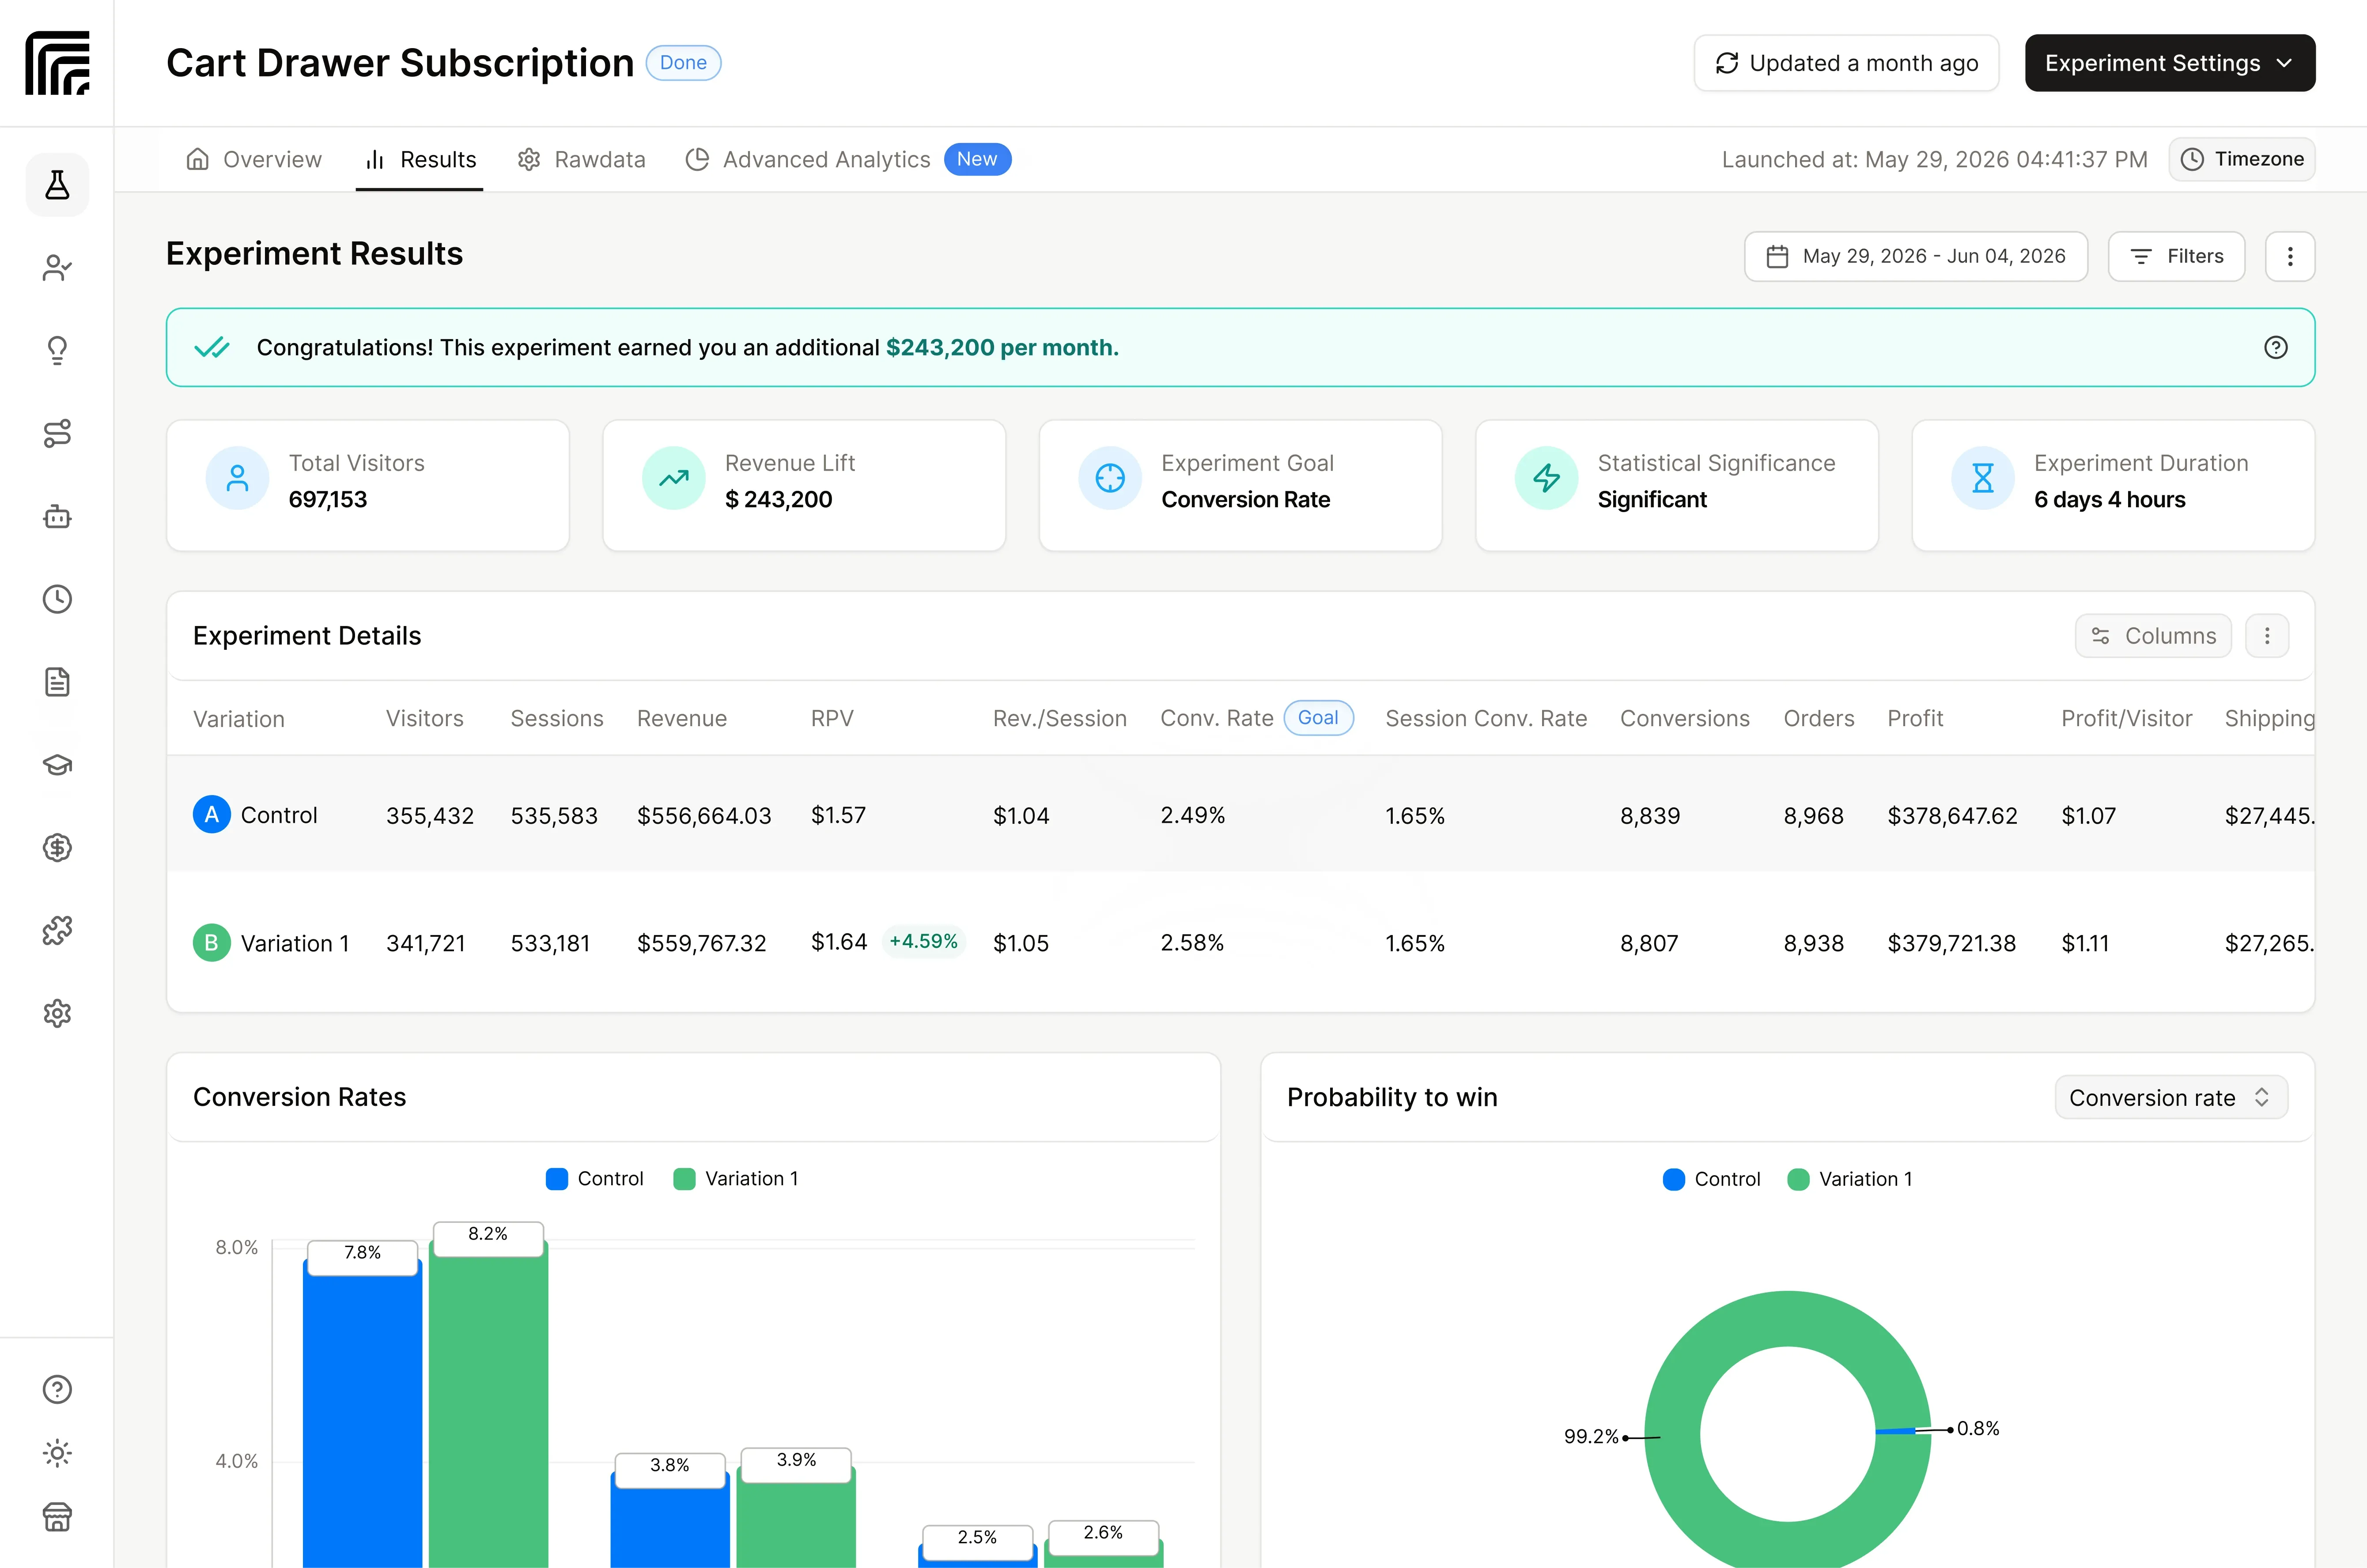Toggle Control series in Conversion Rates legend
The width and height of the screenshot is (2367, 1568).
[x=594, y=1178]
